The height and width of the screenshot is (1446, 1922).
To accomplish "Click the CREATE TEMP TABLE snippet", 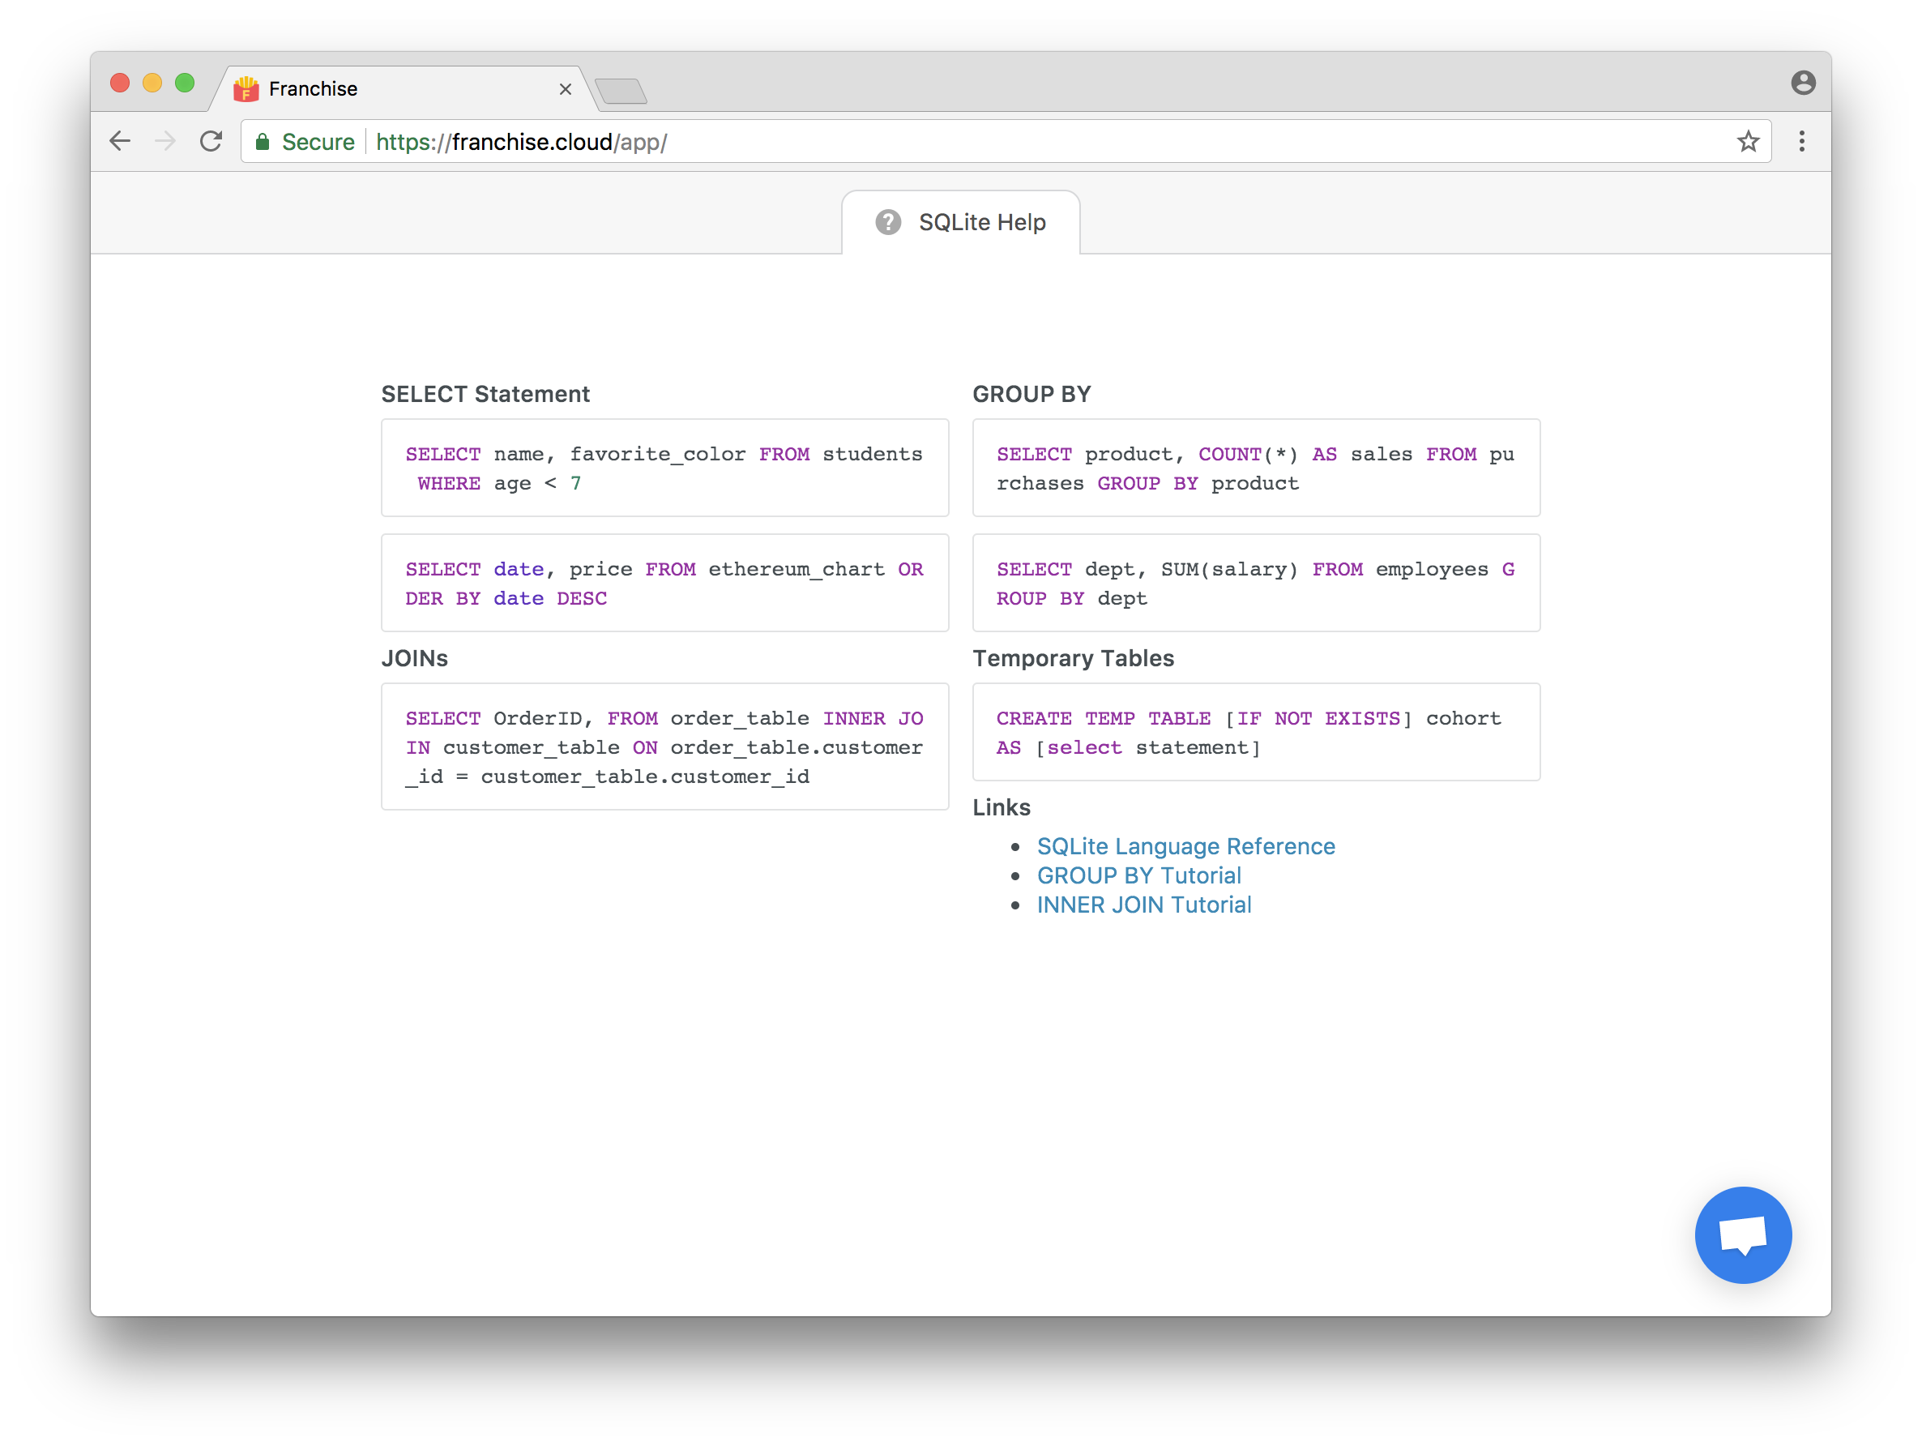I will click(1256, 733).
